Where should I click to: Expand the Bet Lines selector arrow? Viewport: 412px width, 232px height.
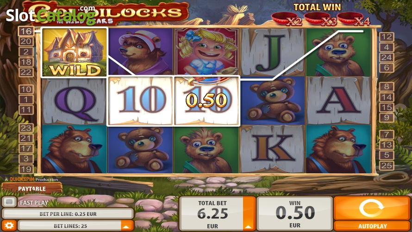(126, 226)
